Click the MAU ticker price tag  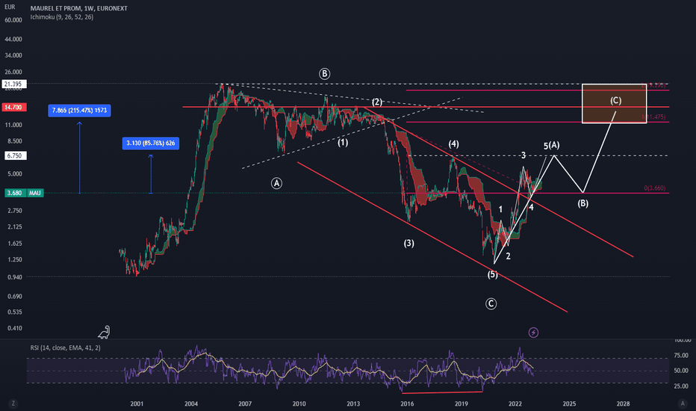pyautogui.click(x=34, y=193)
